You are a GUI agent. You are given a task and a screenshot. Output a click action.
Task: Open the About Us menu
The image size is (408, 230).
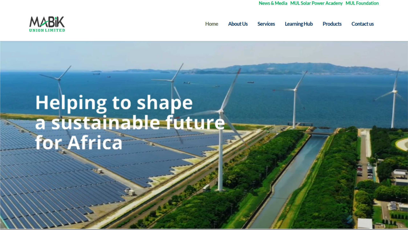coord(238,24)
